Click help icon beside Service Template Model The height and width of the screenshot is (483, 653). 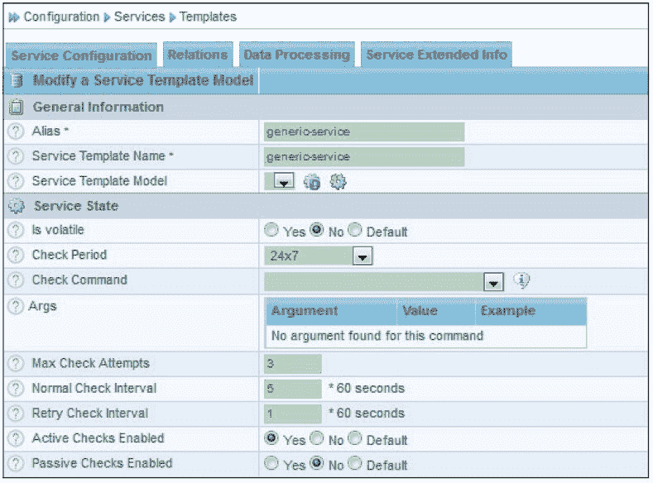click(x=15, y=181)
